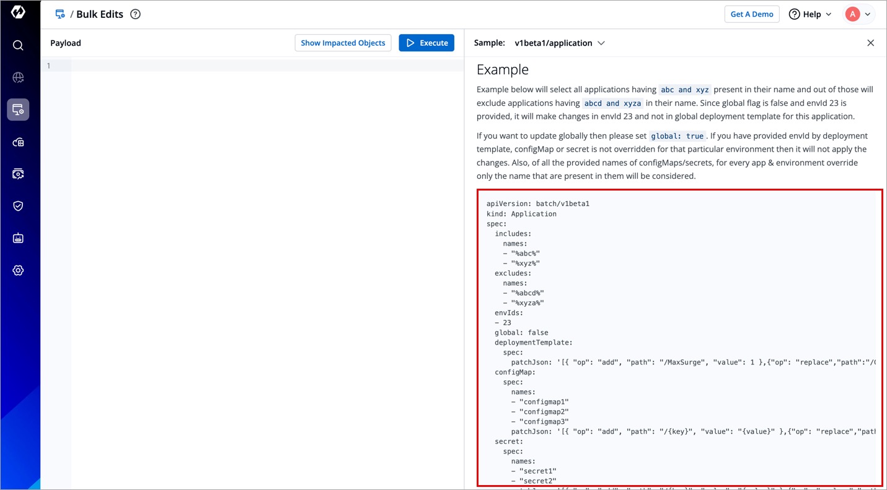Click the Get A Demo button
The image size is (887, 490).
[751, 14]
